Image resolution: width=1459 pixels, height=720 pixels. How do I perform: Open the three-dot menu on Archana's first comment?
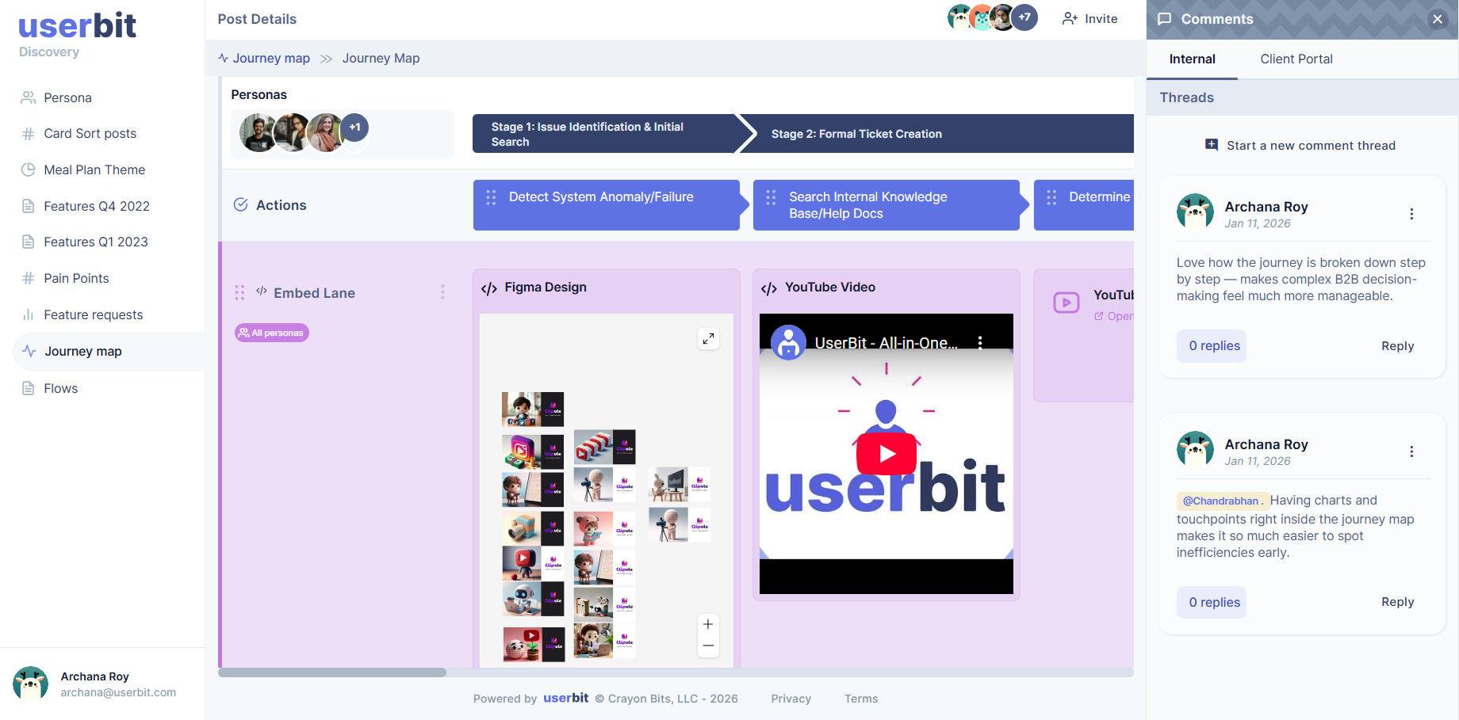(x=1411, y=213)
